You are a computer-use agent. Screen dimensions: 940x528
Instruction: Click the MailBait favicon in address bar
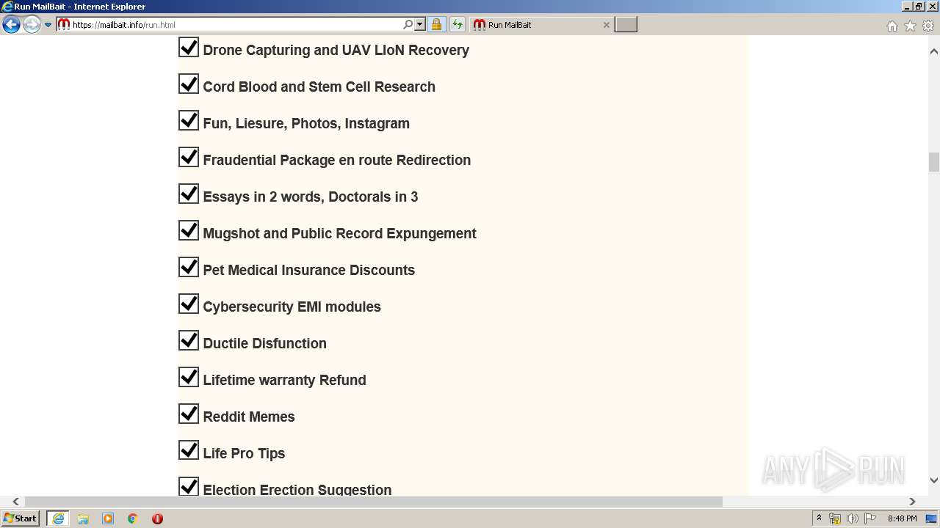(64, 25)
